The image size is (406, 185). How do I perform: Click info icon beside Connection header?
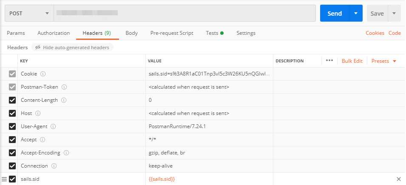pos(54,166)
